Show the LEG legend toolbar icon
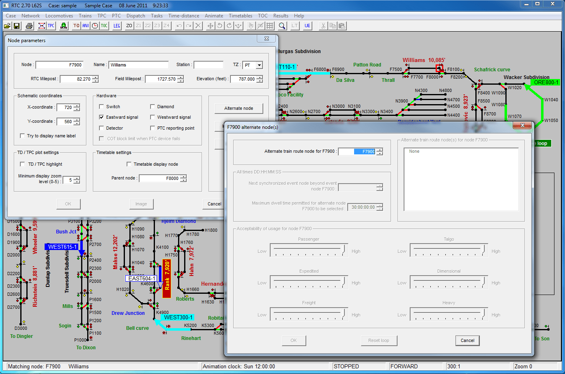The height and width of the screenshot is (374, 565). click(117, 26)
